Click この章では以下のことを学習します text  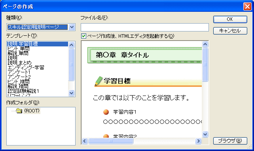coord(141,98)
